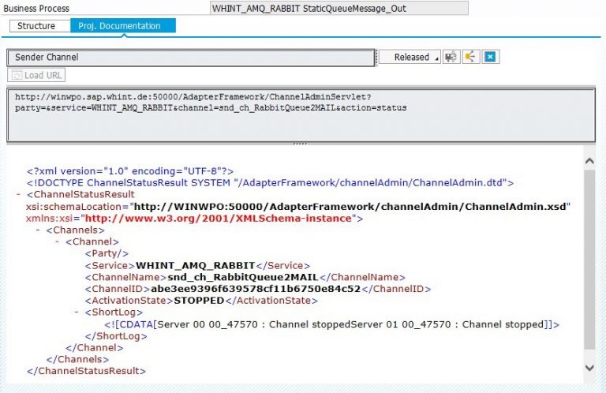Click the snd_ch_RabbitQueue2MAIL channel name value

(243, 277)
